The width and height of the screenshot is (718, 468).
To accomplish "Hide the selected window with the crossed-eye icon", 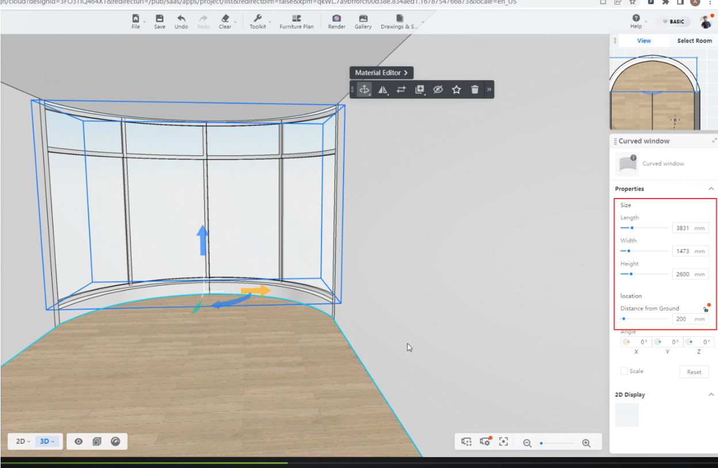I will coord(438,89).
